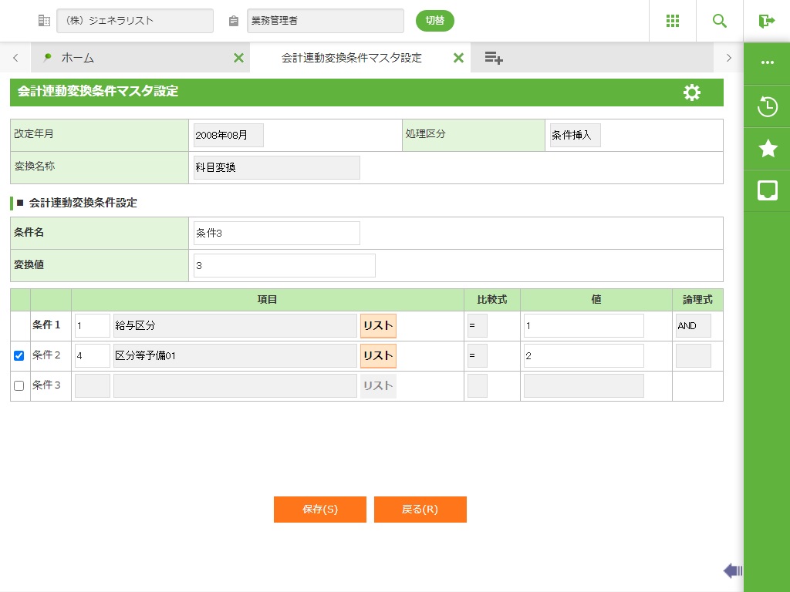The width and height of the screenshot is (790, 592).
Task: Click the 保存(S) button
Action: point(319,510)
